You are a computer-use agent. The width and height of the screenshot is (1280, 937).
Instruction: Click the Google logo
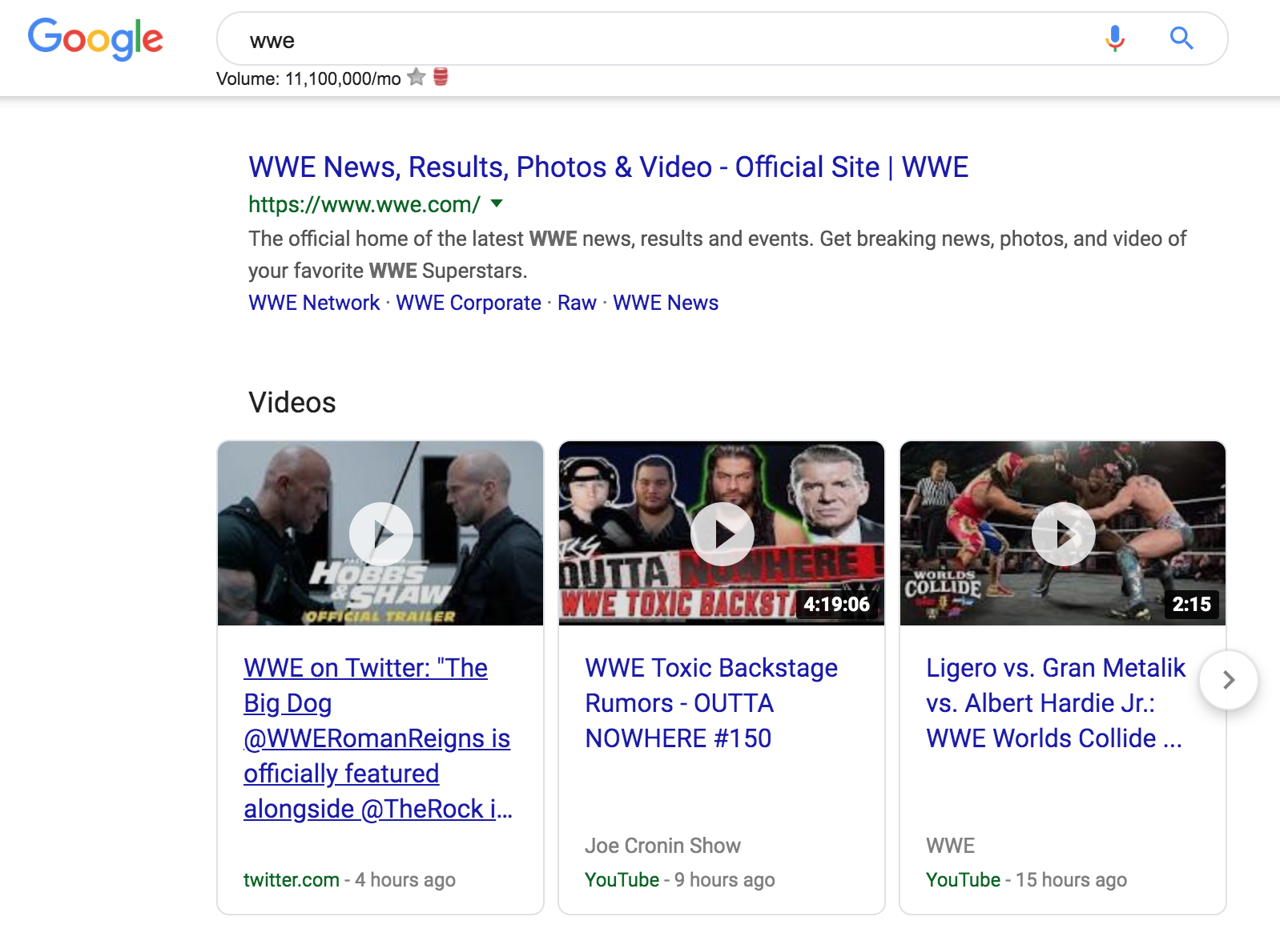95,38
